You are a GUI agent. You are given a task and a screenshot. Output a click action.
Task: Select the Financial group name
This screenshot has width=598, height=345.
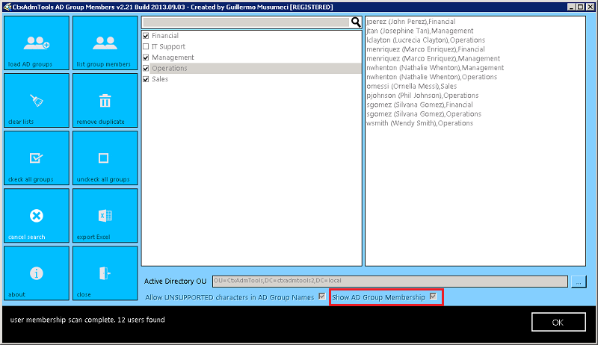point(165,36)
